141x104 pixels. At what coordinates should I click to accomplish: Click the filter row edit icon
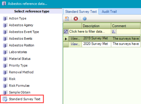click(66, 31)
